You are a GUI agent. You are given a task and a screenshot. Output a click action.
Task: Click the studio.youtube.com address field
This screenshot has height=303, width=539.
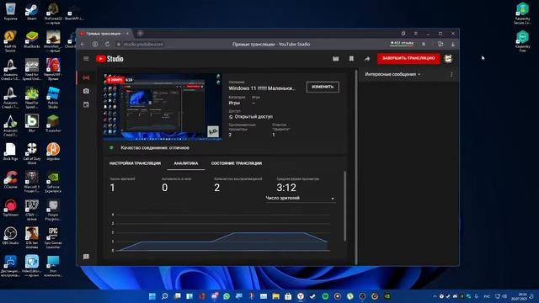[143, 45]
